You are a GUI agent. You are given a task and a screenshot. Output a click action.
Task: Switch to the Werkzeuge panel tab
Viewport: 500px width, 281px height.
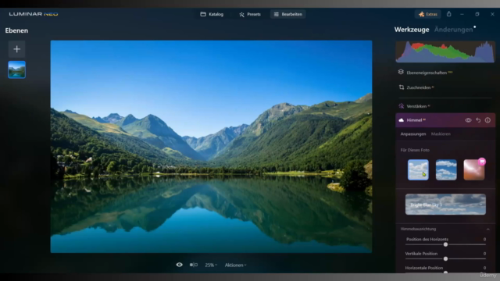coord(412,30)
